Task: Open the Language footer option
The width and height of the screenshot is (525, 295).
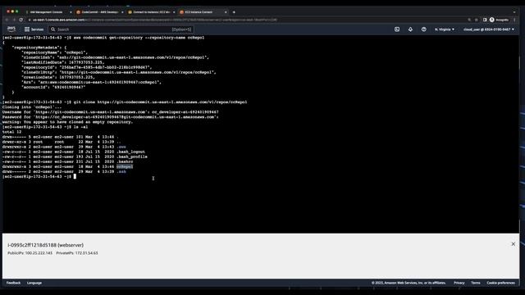Action: click(x=34, y=283)
